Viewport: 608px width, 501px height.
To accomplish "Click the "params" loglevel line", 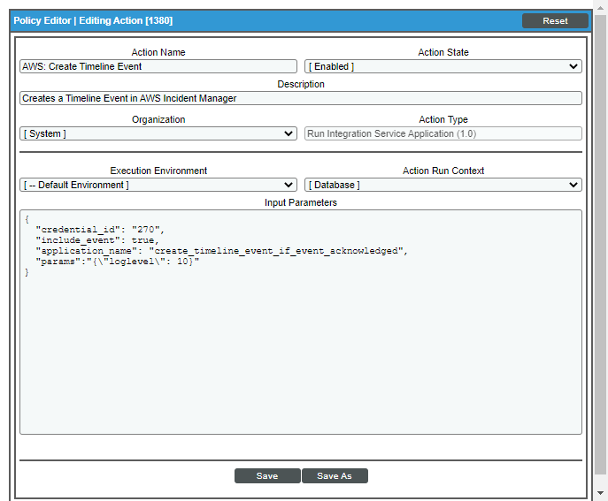I will (x=117, y=262).
